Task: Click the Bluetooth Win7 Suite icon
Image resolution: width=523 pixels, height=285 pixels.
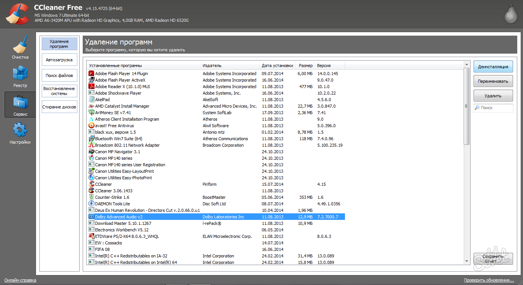Action: coord(92,139)
